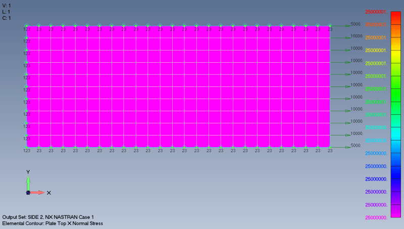Click the magenta bottom band of the contour legend
Screen dimensions: 404x229
(396, 211)
